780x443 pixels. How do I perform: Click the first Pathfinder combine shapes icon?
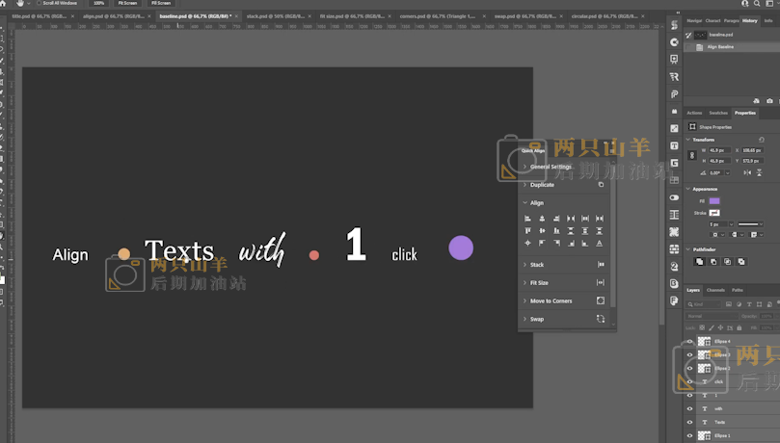(x=700, y=261)
